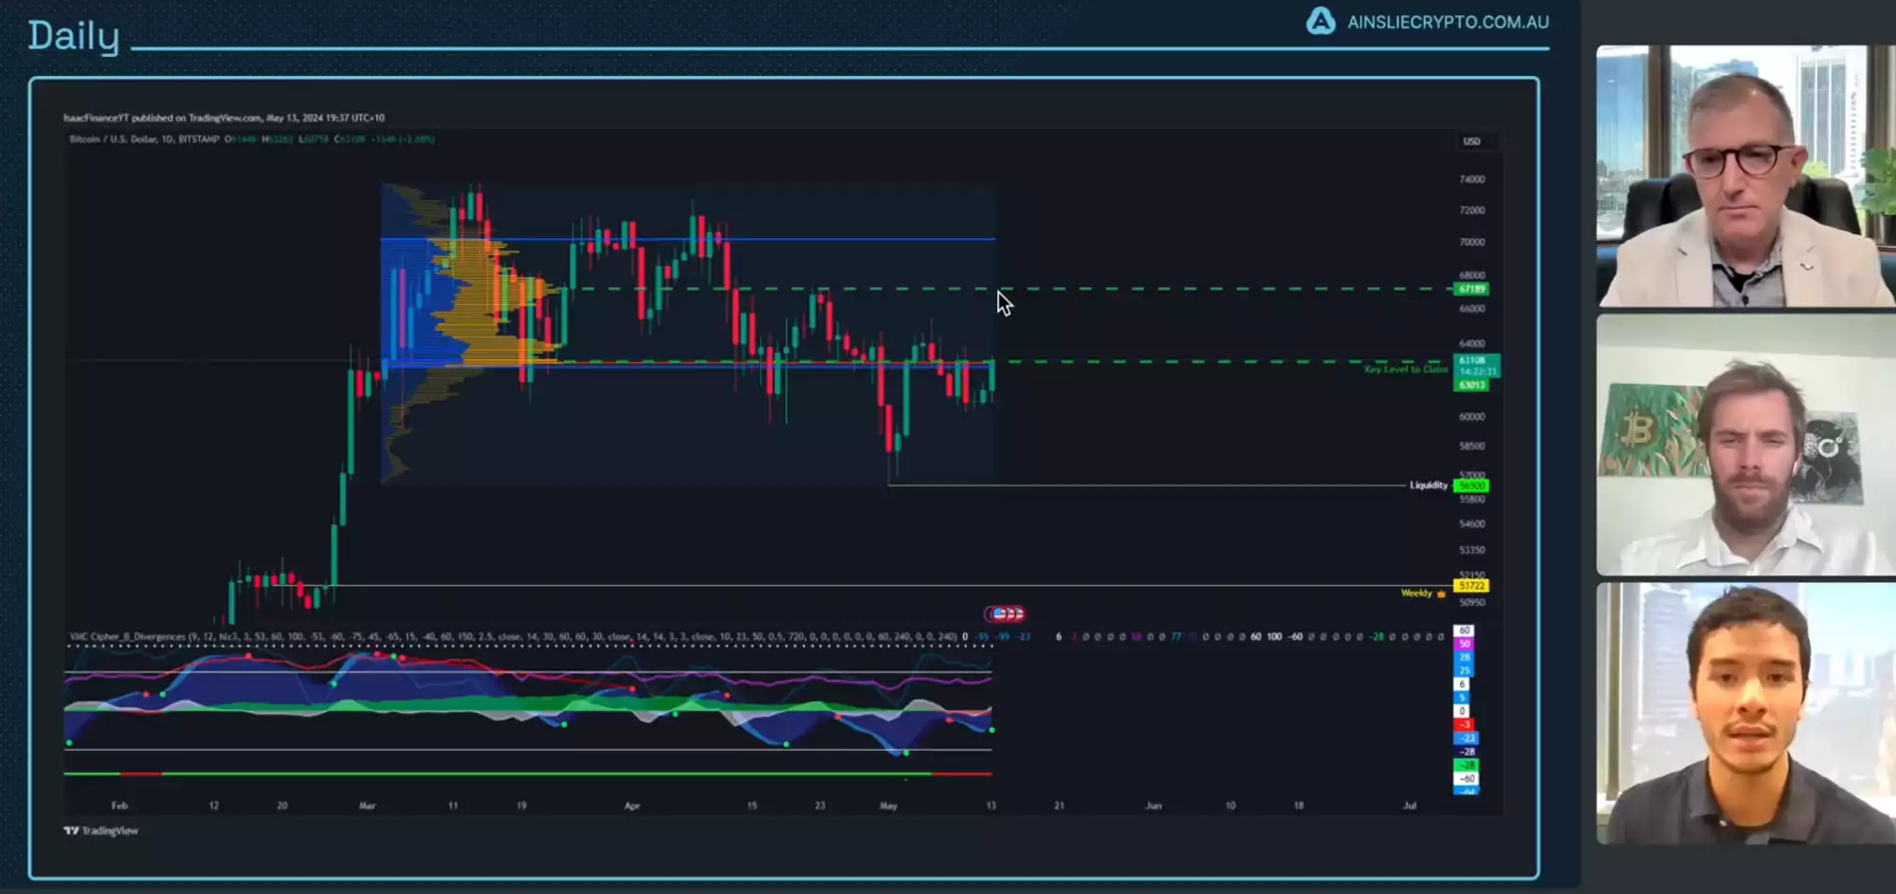Select the top webcam feed with glasses
Screen dimensions: 1896x894
1744,176
